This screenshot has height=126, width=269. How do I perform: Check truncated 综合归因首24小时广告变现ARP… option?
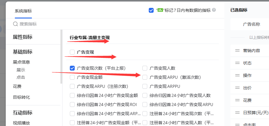pyautogui.click(x=72, y=113)
